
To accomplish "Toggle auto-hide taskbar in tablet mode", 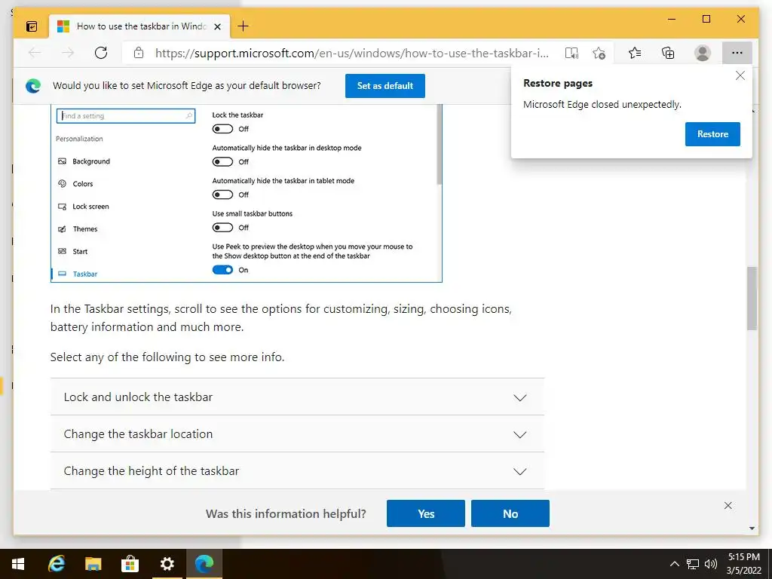I will click(222, 195).
